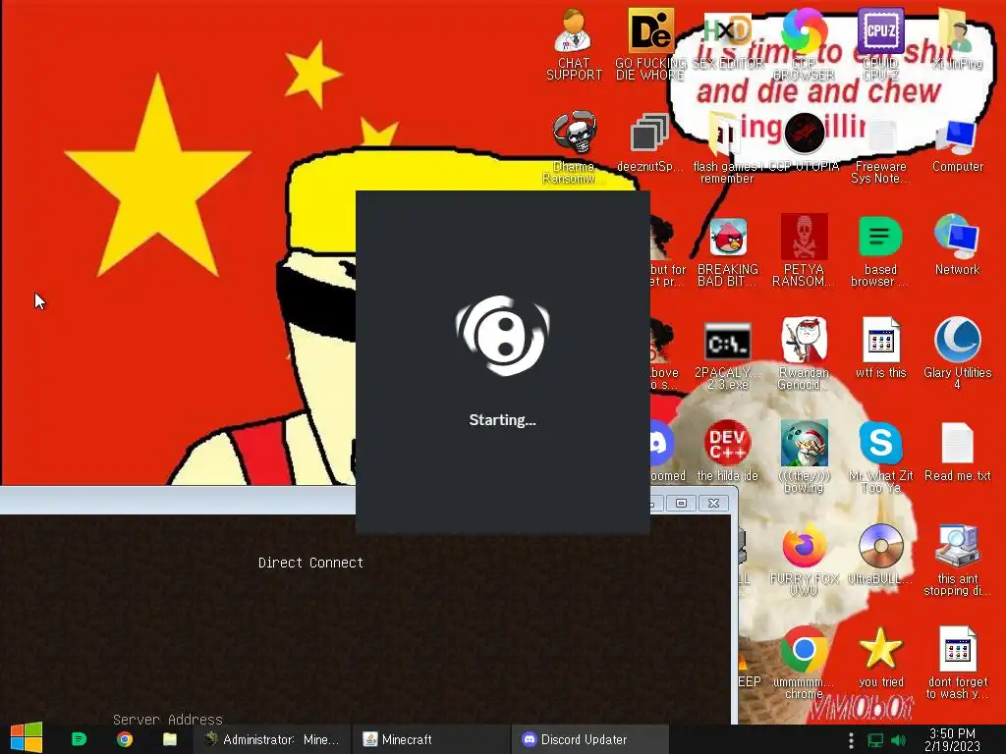
Task: Click the Starting... text in Discord Updater
Action: click(x=502, y=420)
